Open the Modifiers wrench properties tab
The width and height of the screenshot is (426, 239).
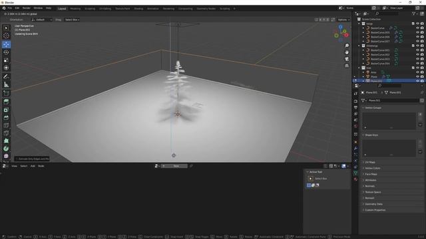click(355, 148)
